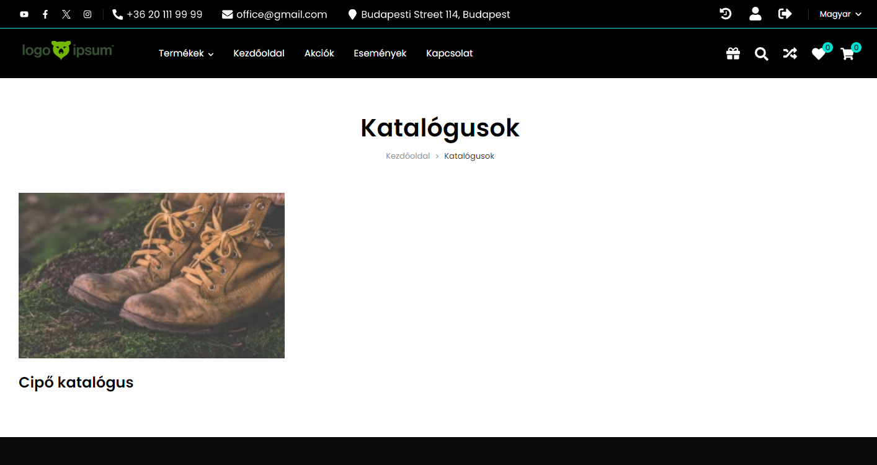Open the product comparison shuffle icon
The width and height of the screenshot is (877, 465).
point(790,53)
